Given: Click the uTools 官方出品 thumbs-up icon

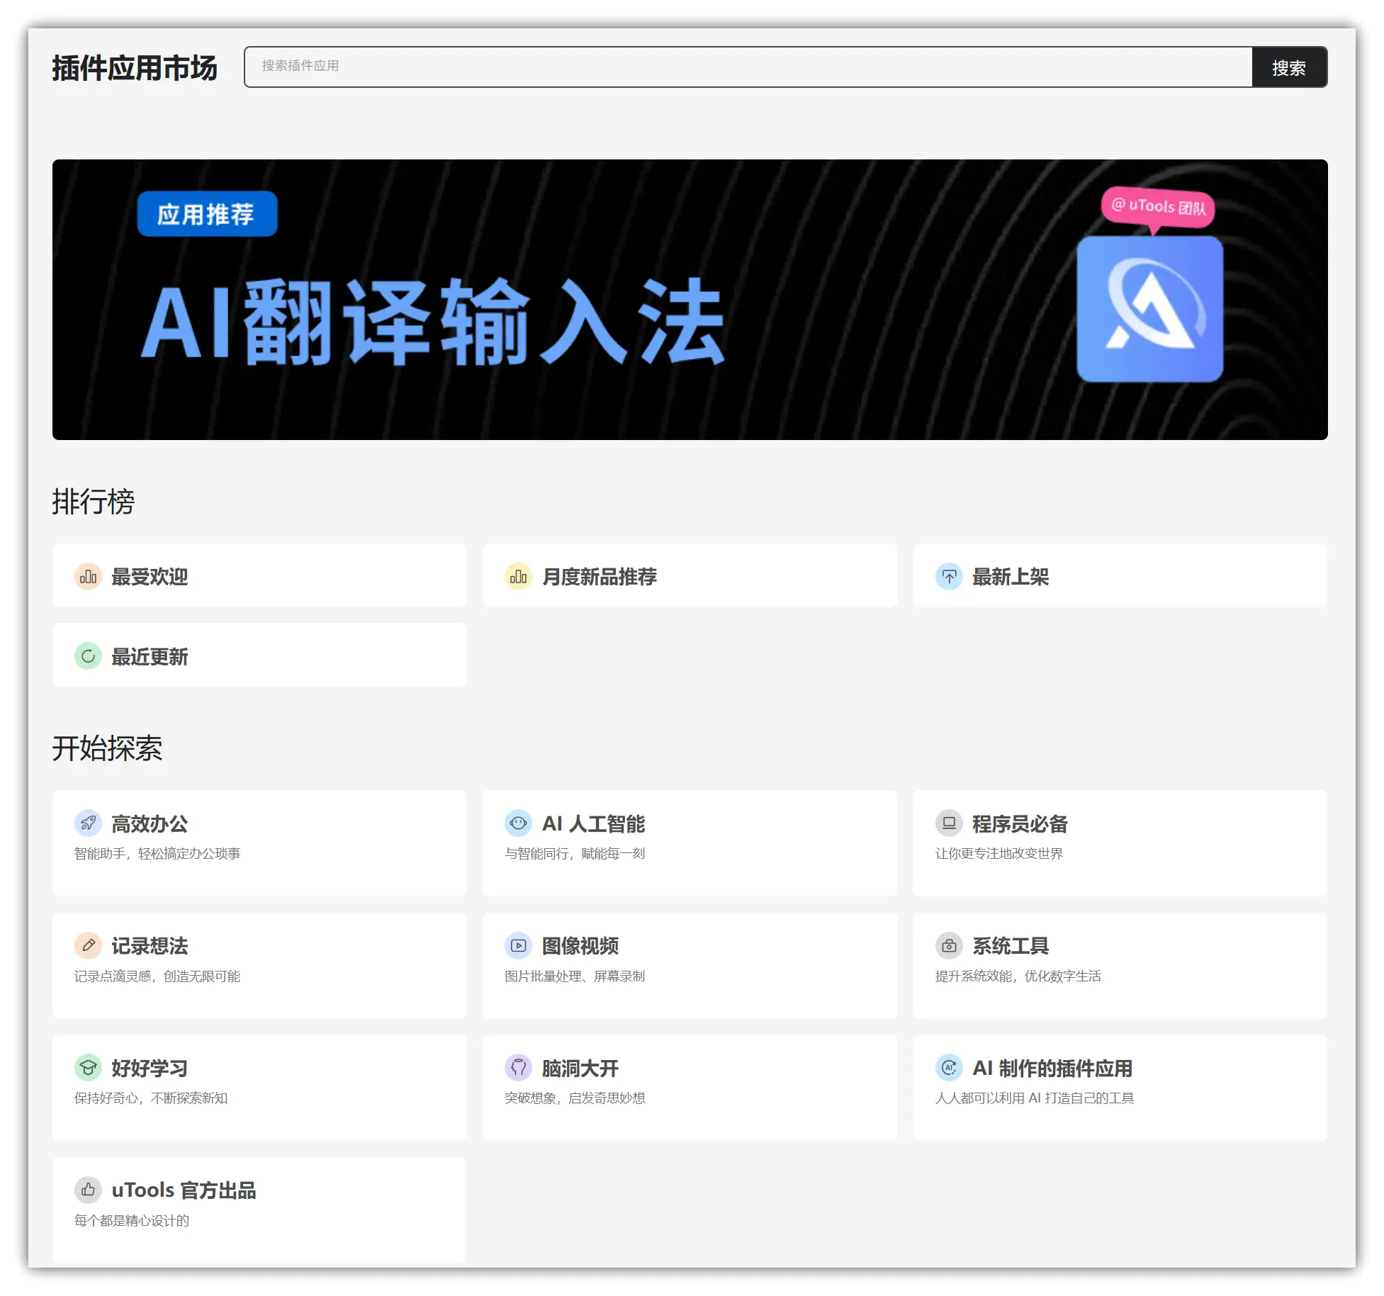Looking at the screenshot, I should click(88, 1190).
